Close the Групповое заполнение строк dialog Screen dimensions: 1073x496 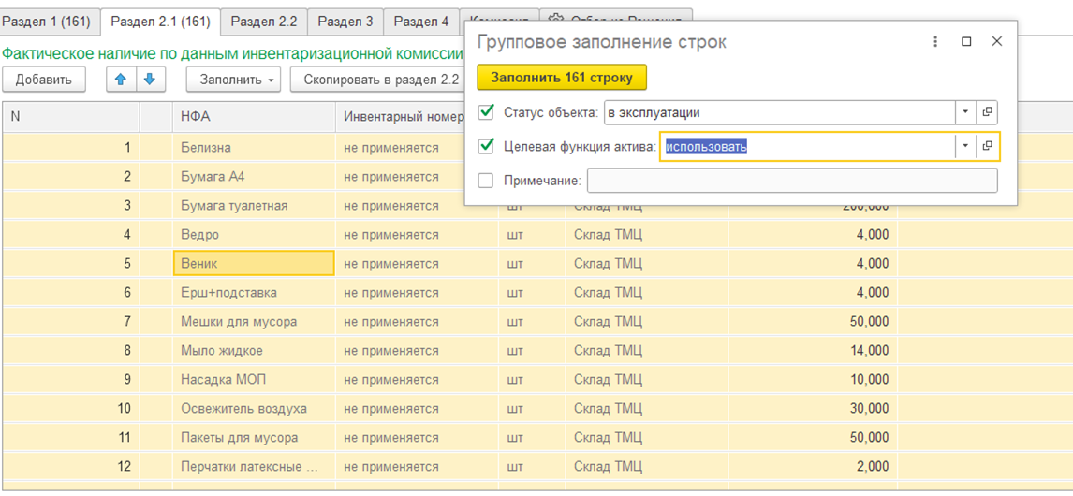click(997, 42)
